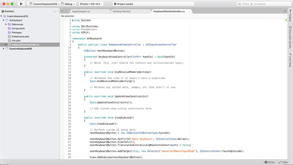The image size is (293, 165).
Task: Navigate forward with the right arrow
Action: tap(66, 11)
